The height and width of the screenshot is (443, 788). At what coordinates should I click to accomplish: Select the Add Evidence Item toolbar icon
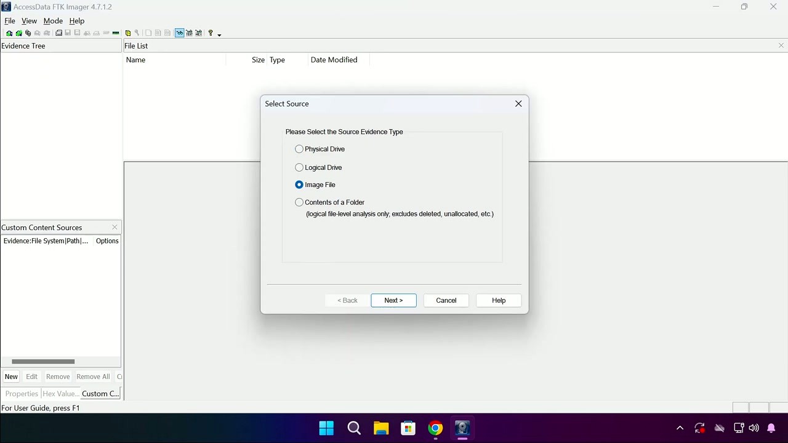coord(9,33)
